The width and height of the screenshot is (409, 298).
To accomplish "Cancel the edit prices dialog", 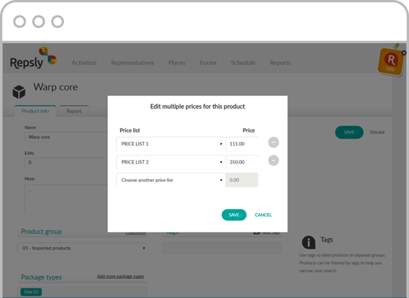I will pyautogui.click(x=263, y=215).
